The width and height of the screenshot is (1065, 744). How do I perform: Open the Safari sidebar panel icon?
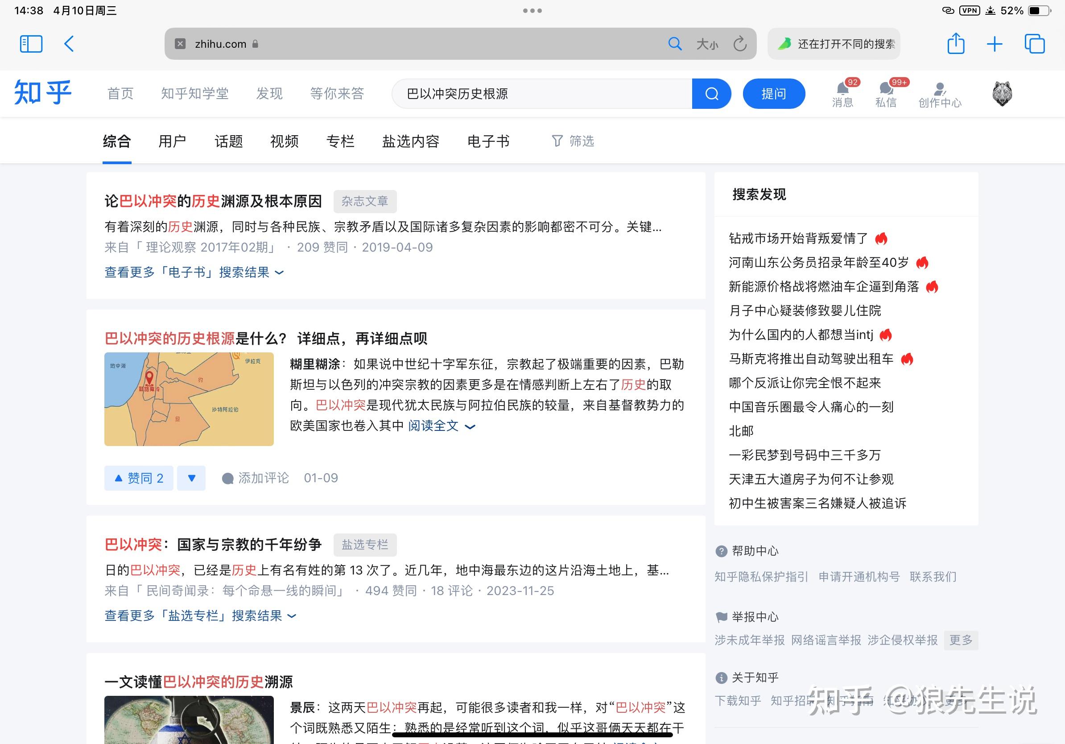pos(31,44)
